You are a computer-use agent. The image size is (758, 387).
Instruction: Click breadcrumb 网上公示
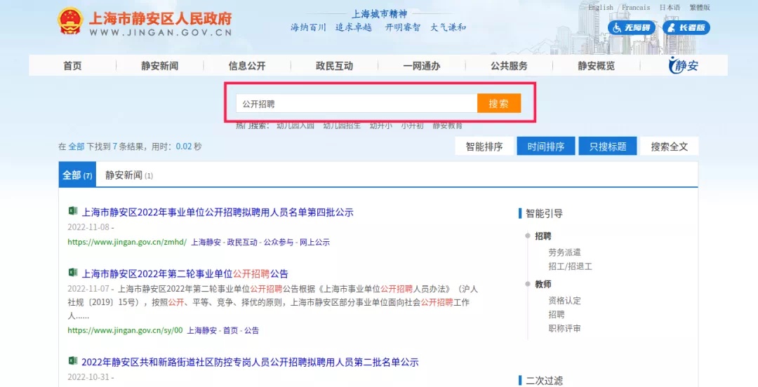click(x=314, y=242)
